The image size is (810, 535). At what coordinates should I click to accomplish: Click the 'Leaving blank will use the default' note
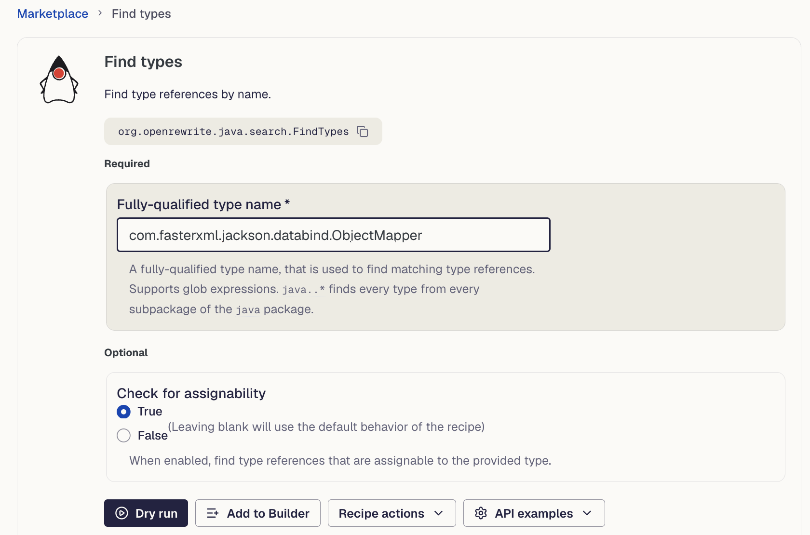326,427
